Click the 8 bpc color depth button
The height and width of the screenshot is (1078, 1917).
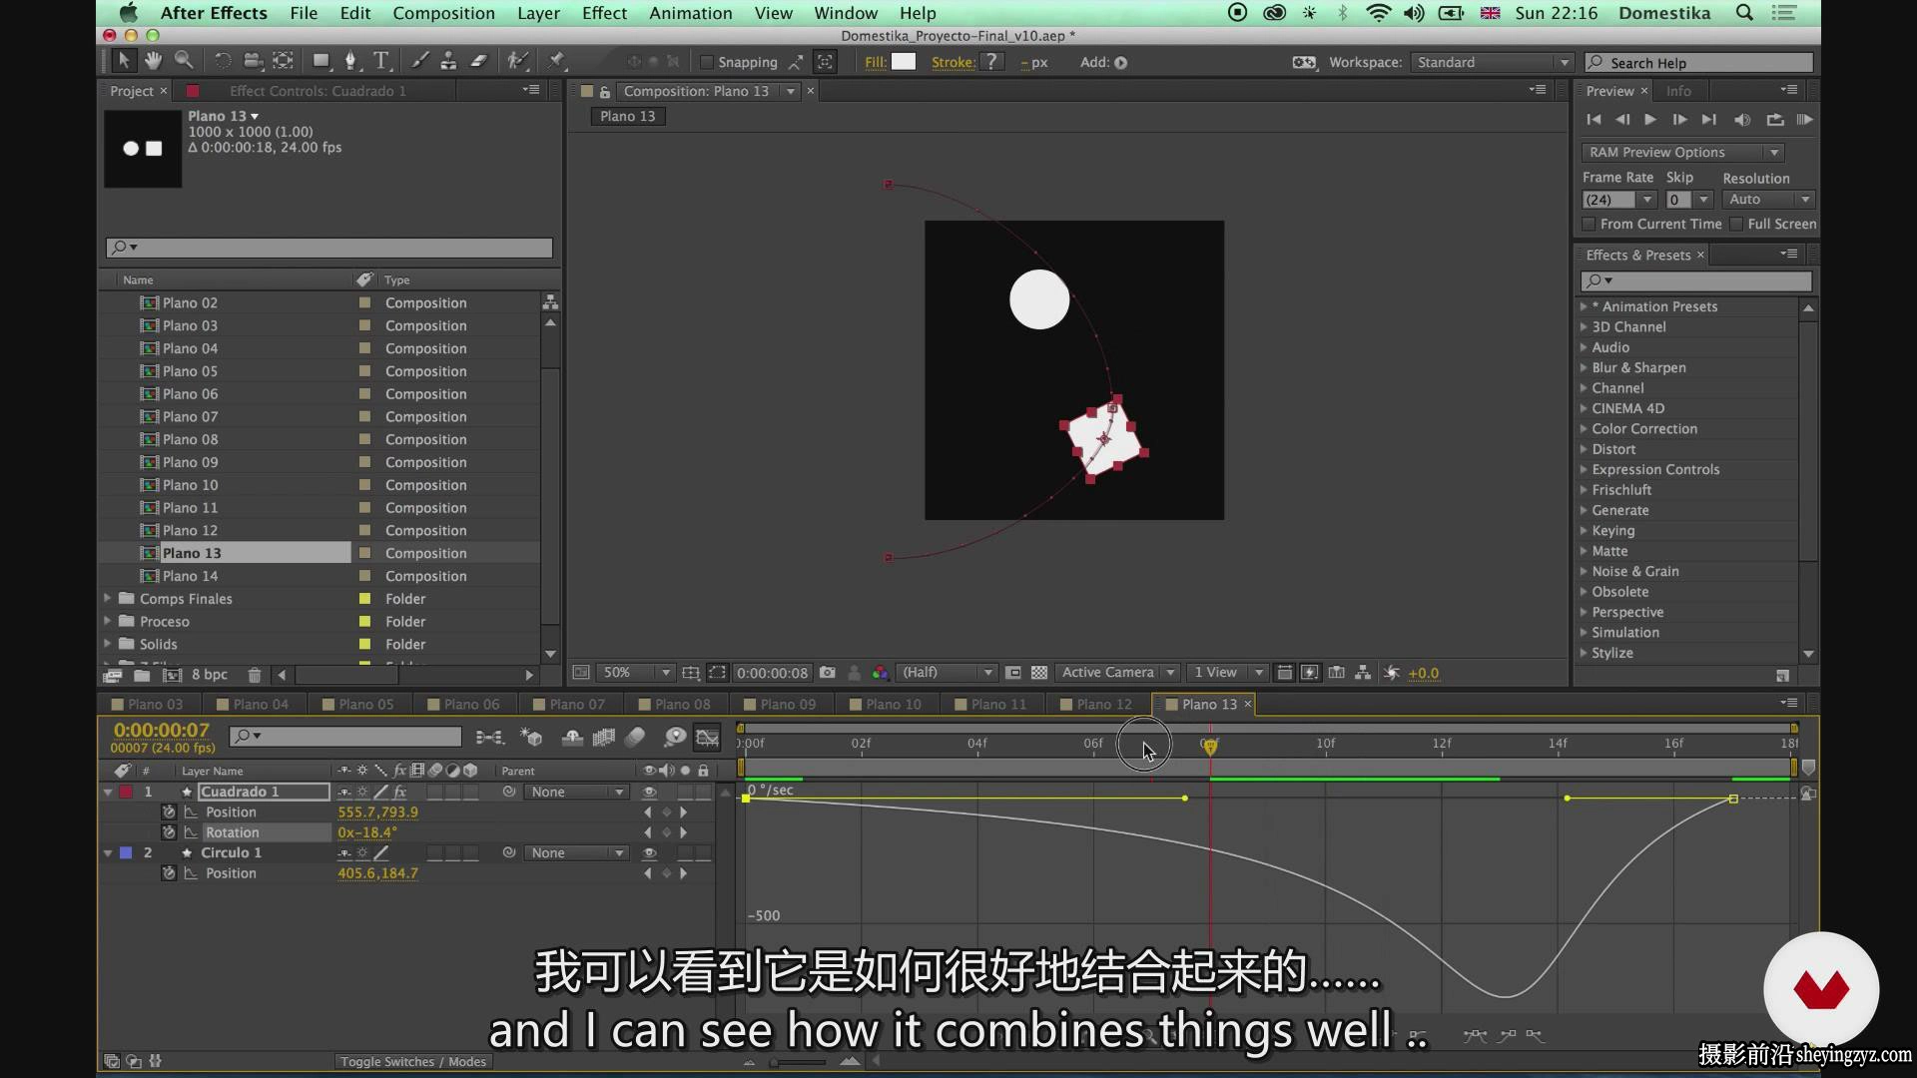coord(210,676)
